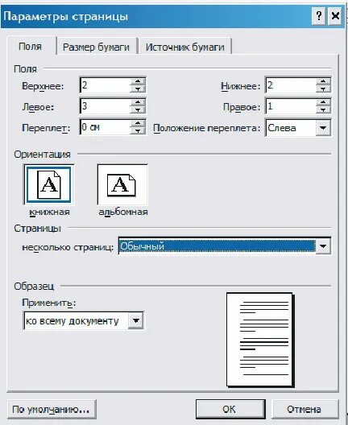
Task: Increase the Переплет value with up arrow
Action: pyautogui.click(x=138, y=123)
